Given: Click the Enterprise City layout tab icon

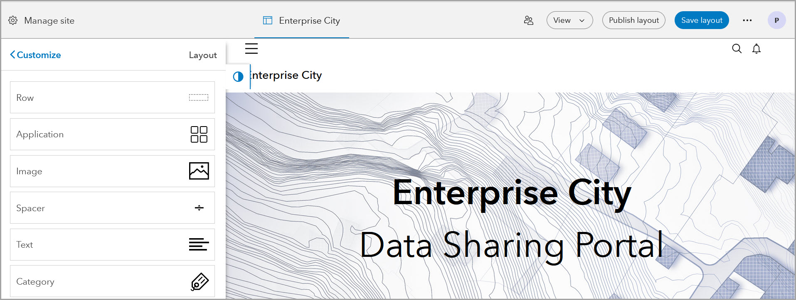Looking at the screenshot, I should tap(268, 20).
